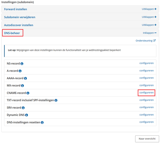The height and width of the screenshot is (143, 161).
Task: Show info icon next to SRV-record
Action: (x=23, y=107)
